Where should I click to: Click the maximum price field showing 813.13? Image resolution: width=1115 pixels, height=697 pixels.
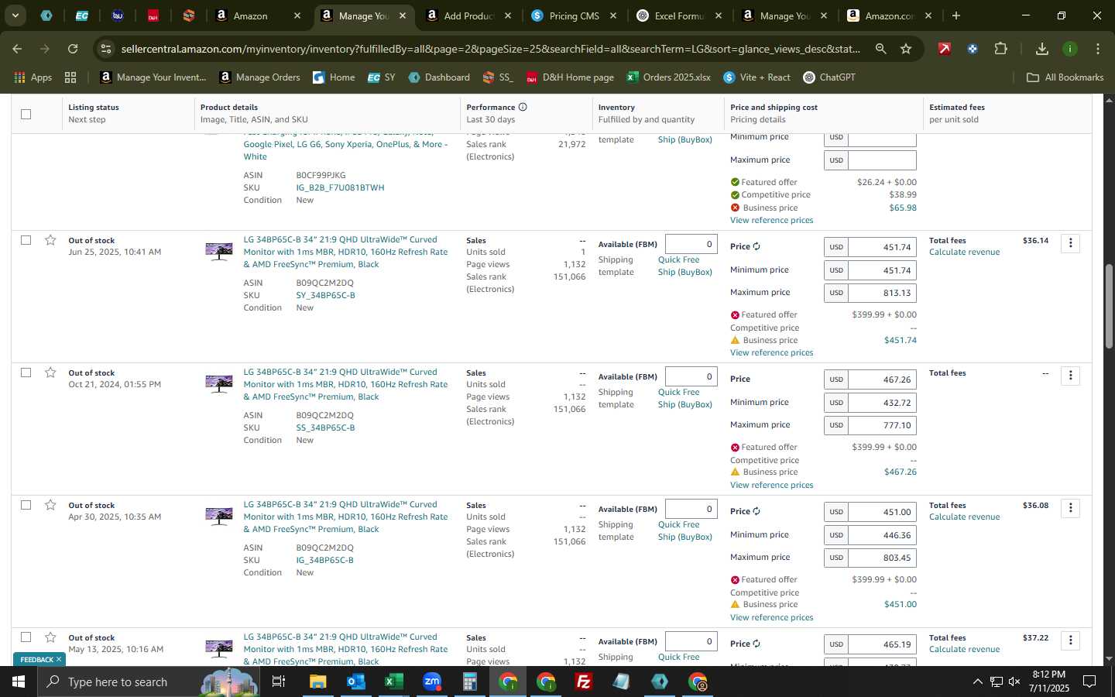point(882,293)
